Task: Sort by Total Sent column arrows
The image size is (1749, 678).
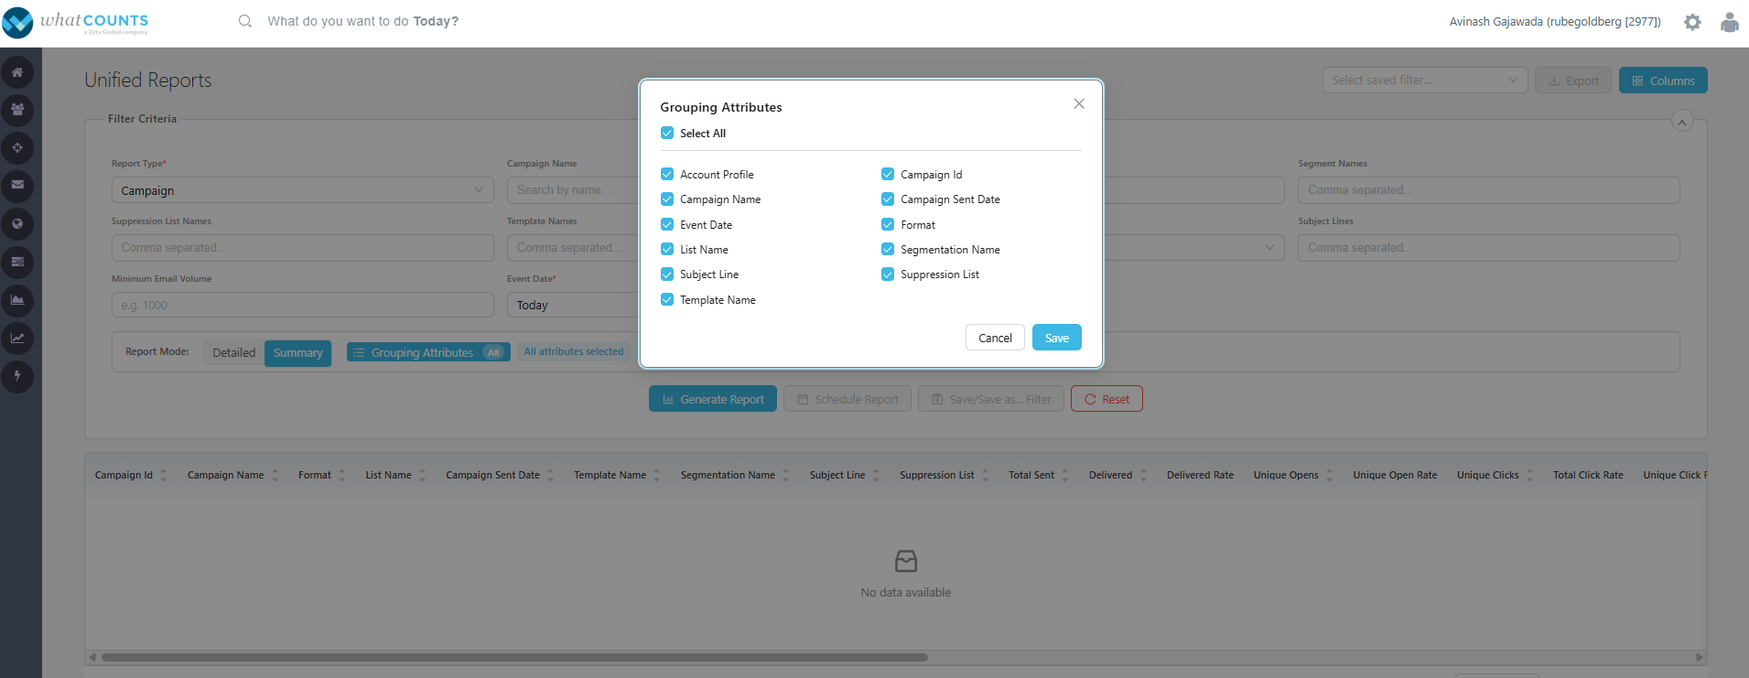Action: coord(1064,475)
